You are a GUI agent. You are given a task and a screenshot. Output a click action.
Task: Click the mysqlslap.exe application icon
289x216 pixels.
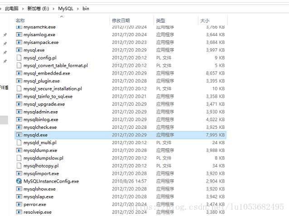pos(19,197)
